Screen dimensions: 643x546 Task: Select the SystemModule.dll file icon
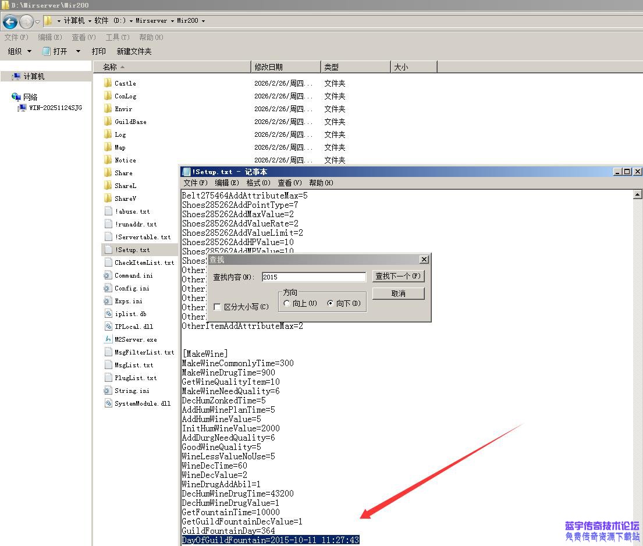[x=108, y=403]
